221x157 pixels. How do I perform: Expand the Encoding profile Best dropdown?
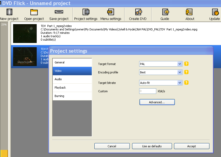pos(180,72)
